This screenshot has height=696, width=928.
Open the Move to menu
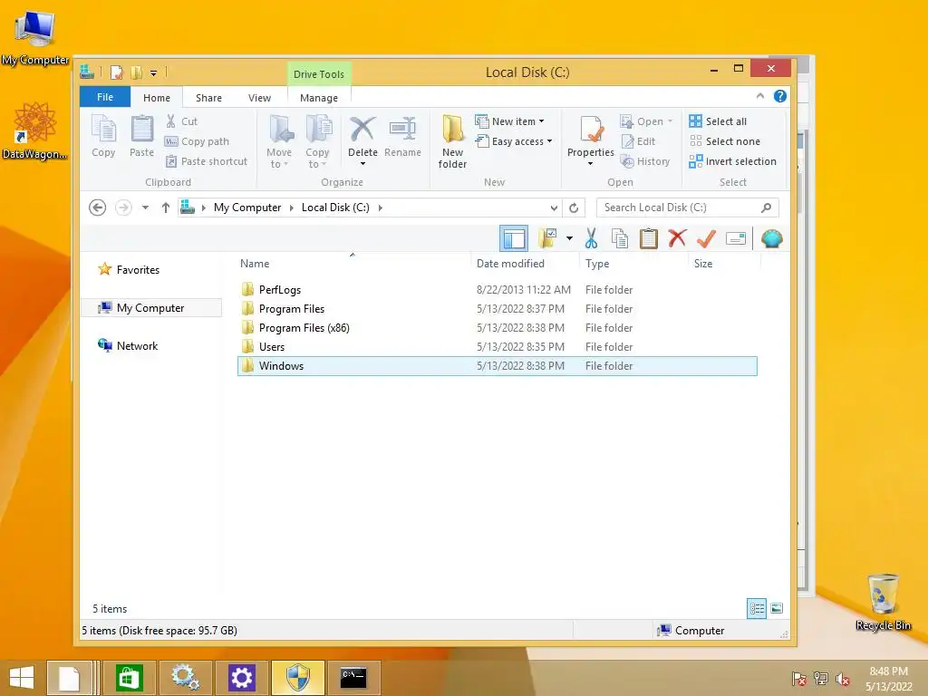point(279,142)
